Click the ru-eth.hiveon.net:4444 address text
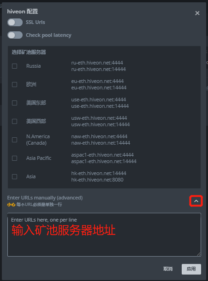This screenshot has width=208, height=281. (x=97, y=63)
